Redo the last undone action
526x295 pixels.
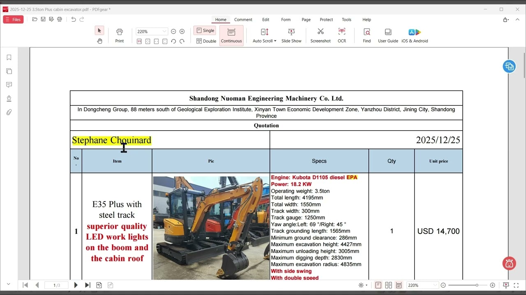82,19
